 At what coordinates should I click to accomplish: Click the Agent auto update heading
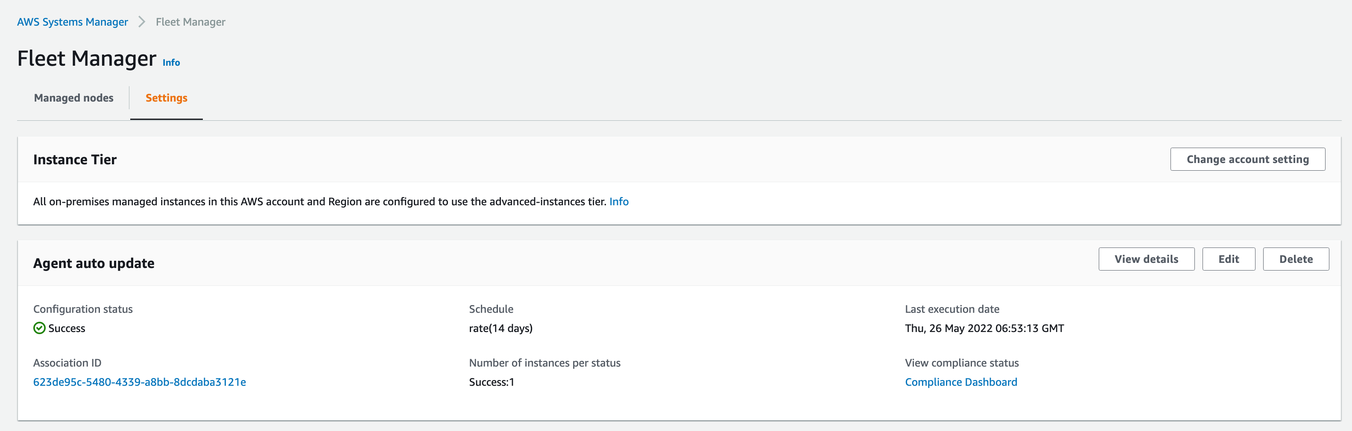(94, 263)
